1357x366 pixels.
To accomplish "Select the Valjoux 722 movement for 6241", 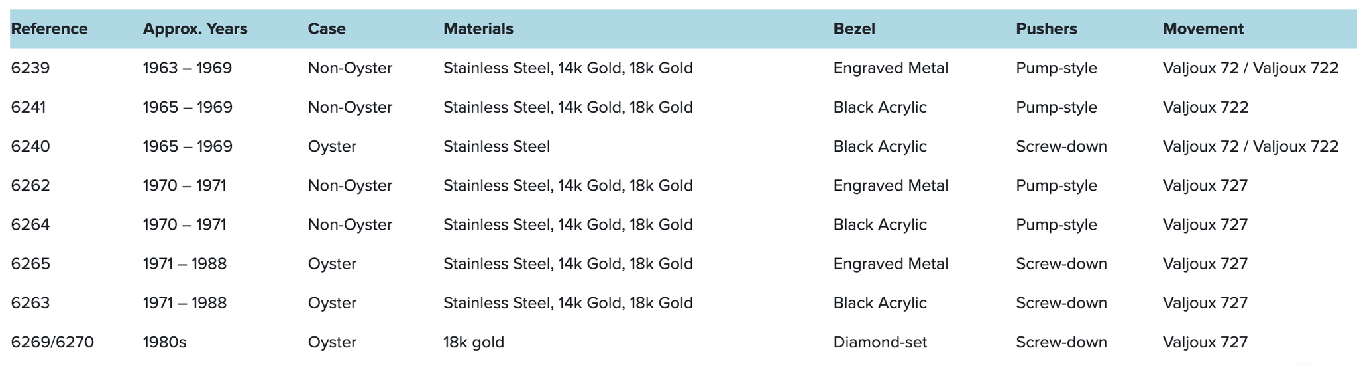I will tap(1205, 107).
